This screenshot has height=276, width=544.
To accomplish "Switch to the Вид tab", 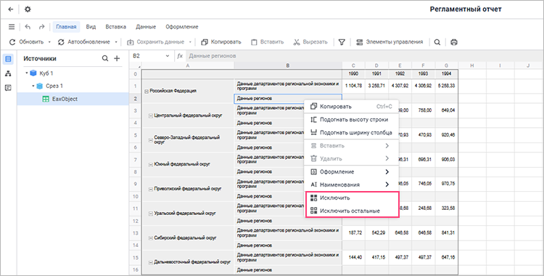I will (x=91, y=27).
